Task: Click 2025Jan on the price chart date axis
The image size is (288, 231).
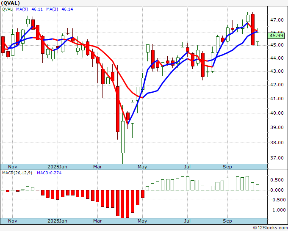Action: coord(57,167)
